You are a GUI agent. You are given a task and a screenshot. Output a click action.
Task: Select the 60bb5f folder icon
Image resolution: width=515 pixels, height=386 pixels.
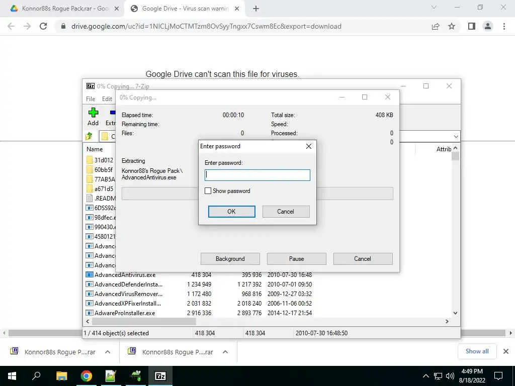tap(90, 170)
